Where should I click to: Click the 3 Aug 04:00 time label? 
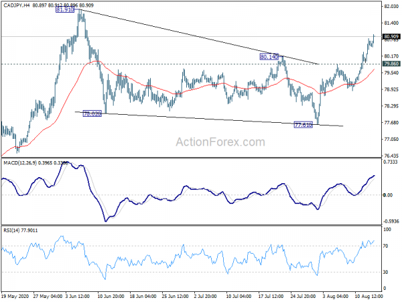[x=336, y=296]
